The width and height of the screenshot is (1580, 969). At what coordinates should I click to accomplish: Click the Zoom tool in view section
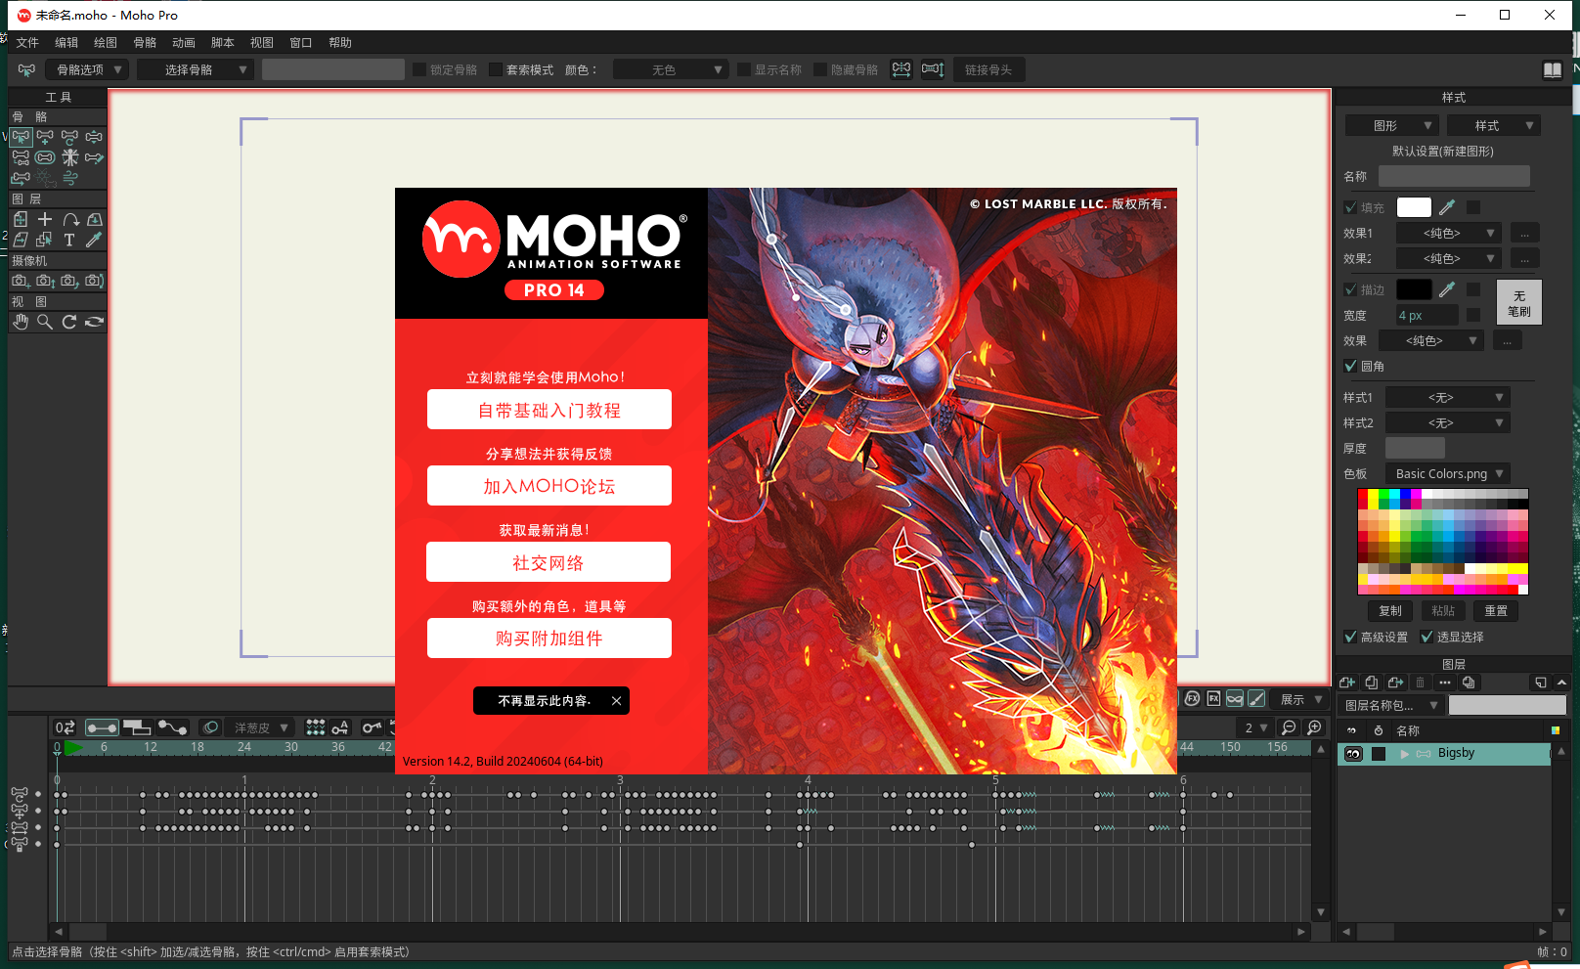pyautogui.click(x=45, y=321)
